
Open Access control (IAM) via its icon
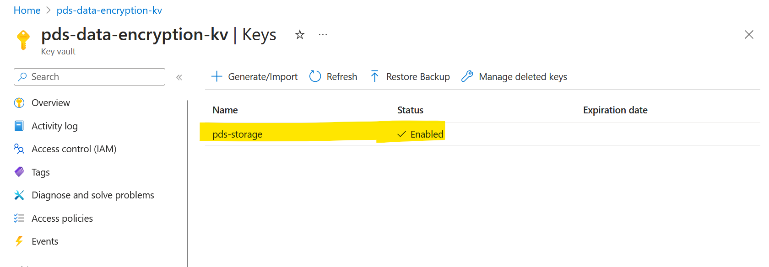coord(19,149)
